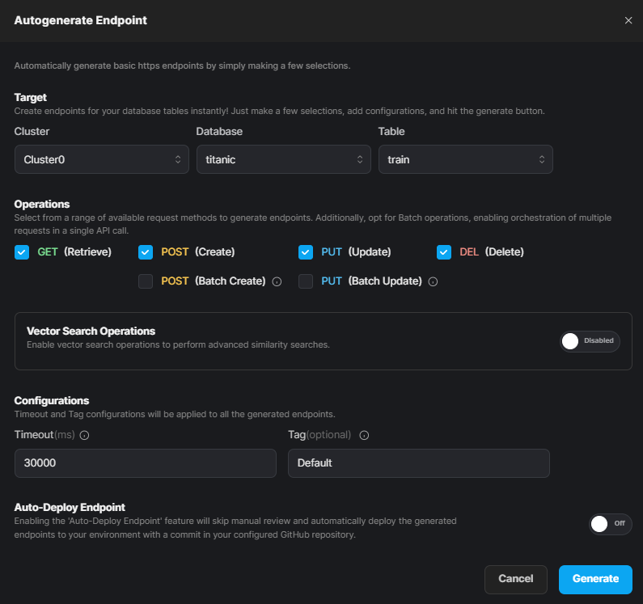The height and width of the screenshot is (604, 643).
Task: Enable Vector Search Operations toggle
Action: tap(590, 341)
